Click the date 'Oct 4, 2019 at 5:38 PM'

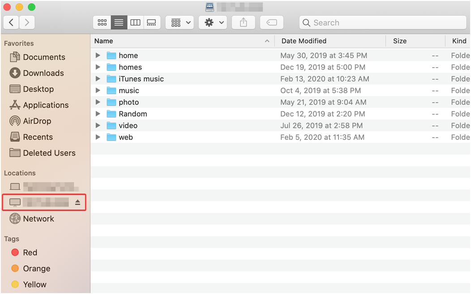[321, 91]
